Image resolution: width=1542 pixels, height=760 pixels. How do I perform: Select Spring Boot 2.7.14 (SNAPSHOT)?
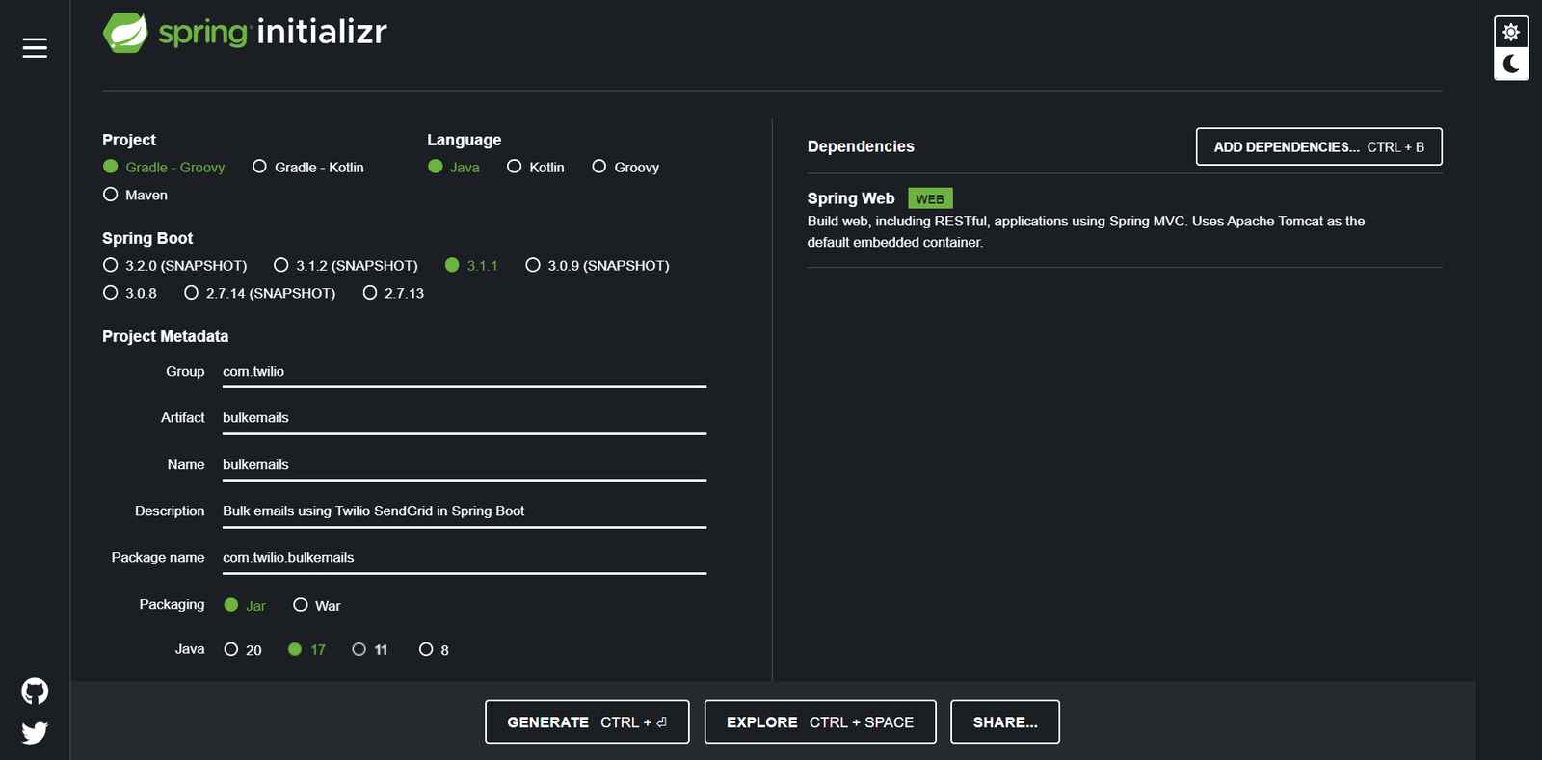tap(260, 293)
